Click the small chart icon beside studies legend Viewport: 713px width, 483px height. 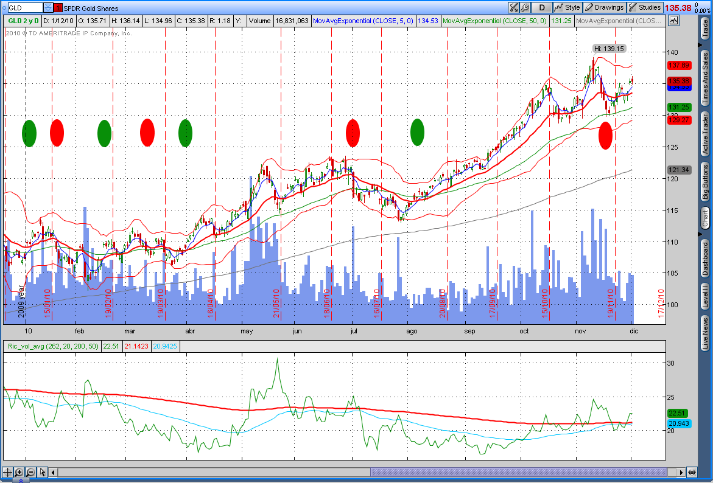click(x=673, y=21)
